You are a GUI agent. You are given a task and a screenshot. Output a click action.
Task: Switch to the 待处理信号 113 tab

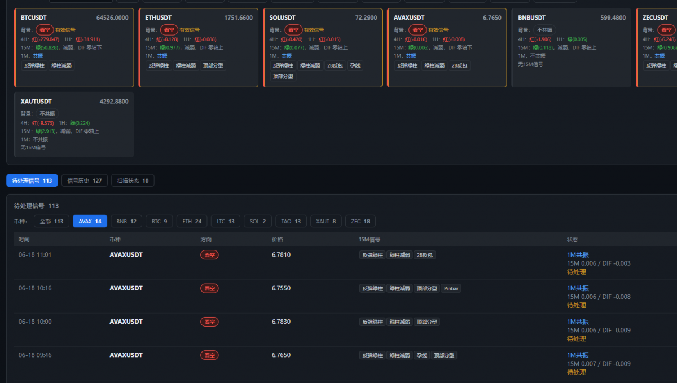point(32,181)
